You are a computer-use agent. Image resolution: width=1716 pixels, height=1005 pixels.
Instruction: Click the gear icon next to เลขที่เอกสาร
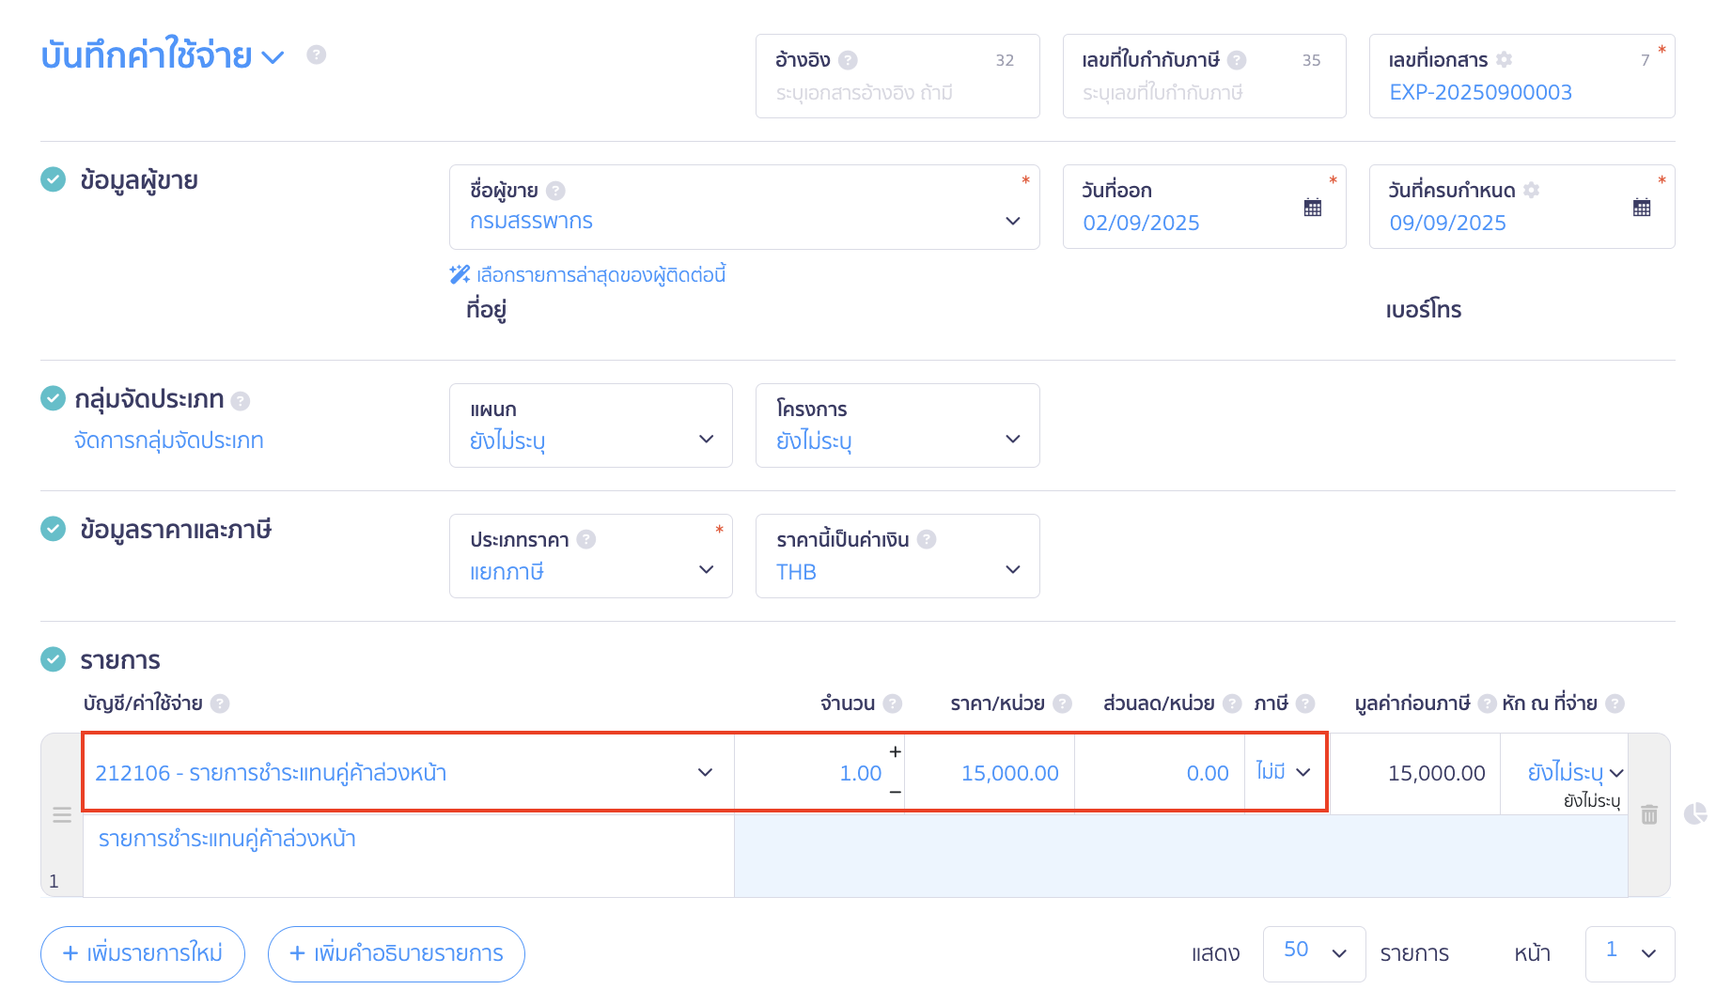coord(1505,58)
